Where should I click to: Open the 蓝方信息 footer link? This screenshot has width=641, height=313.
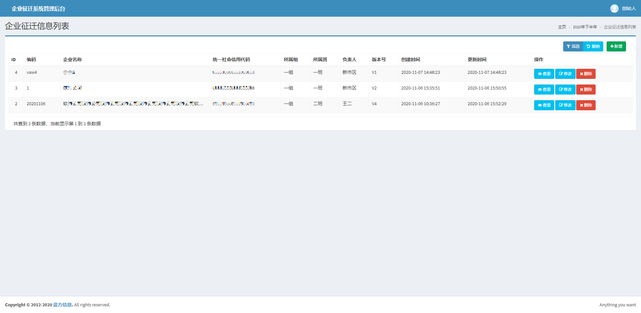pos(62,305)
